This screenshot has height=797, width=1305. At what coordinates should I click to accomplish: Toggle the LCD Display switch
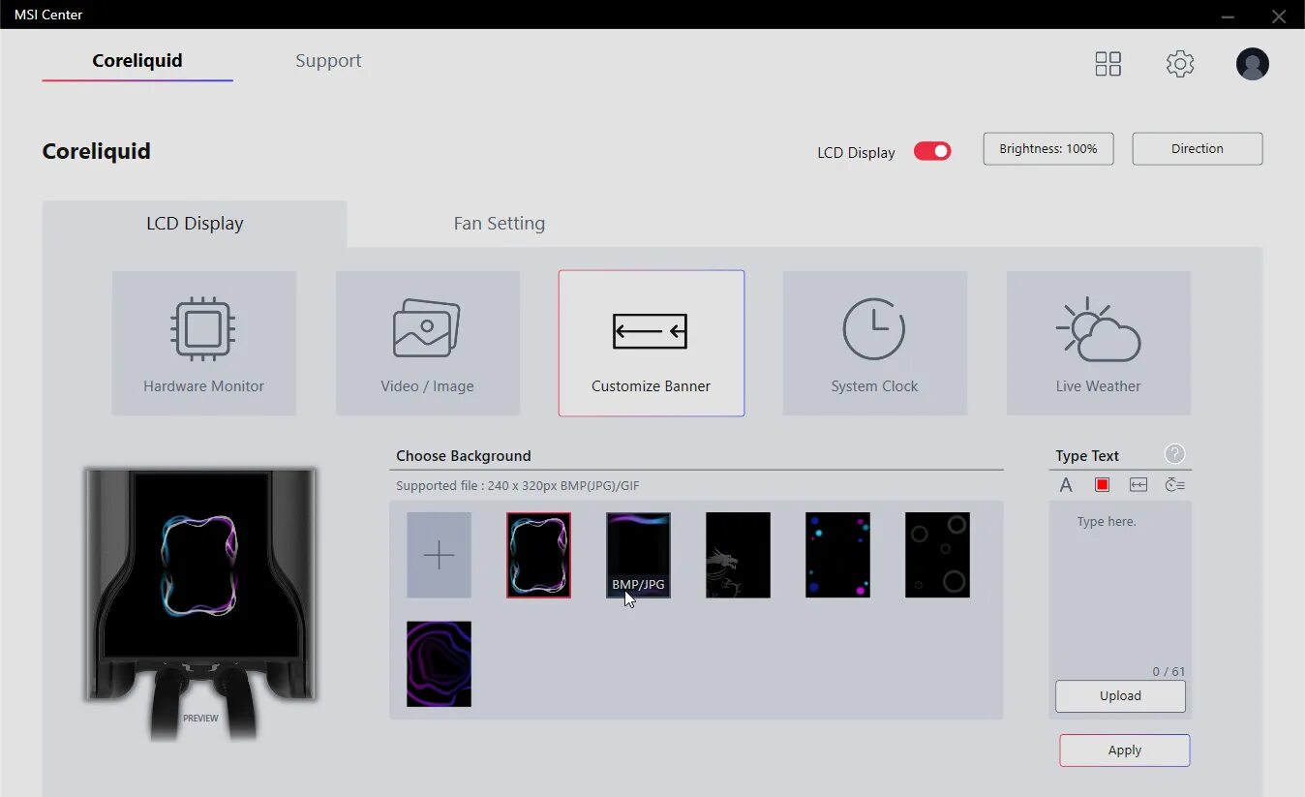[x=932, y=151]
